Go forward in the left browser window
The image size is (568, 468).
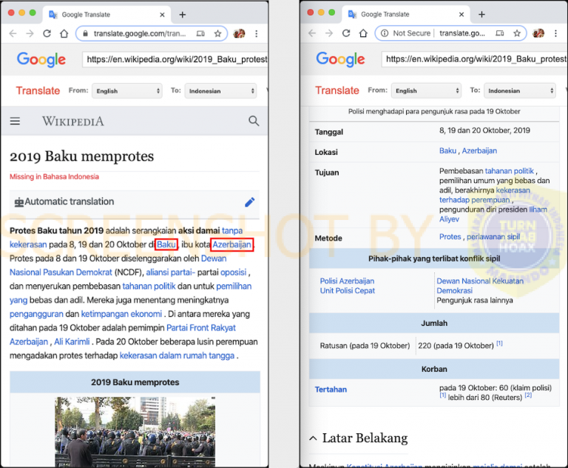coord(30,33)
